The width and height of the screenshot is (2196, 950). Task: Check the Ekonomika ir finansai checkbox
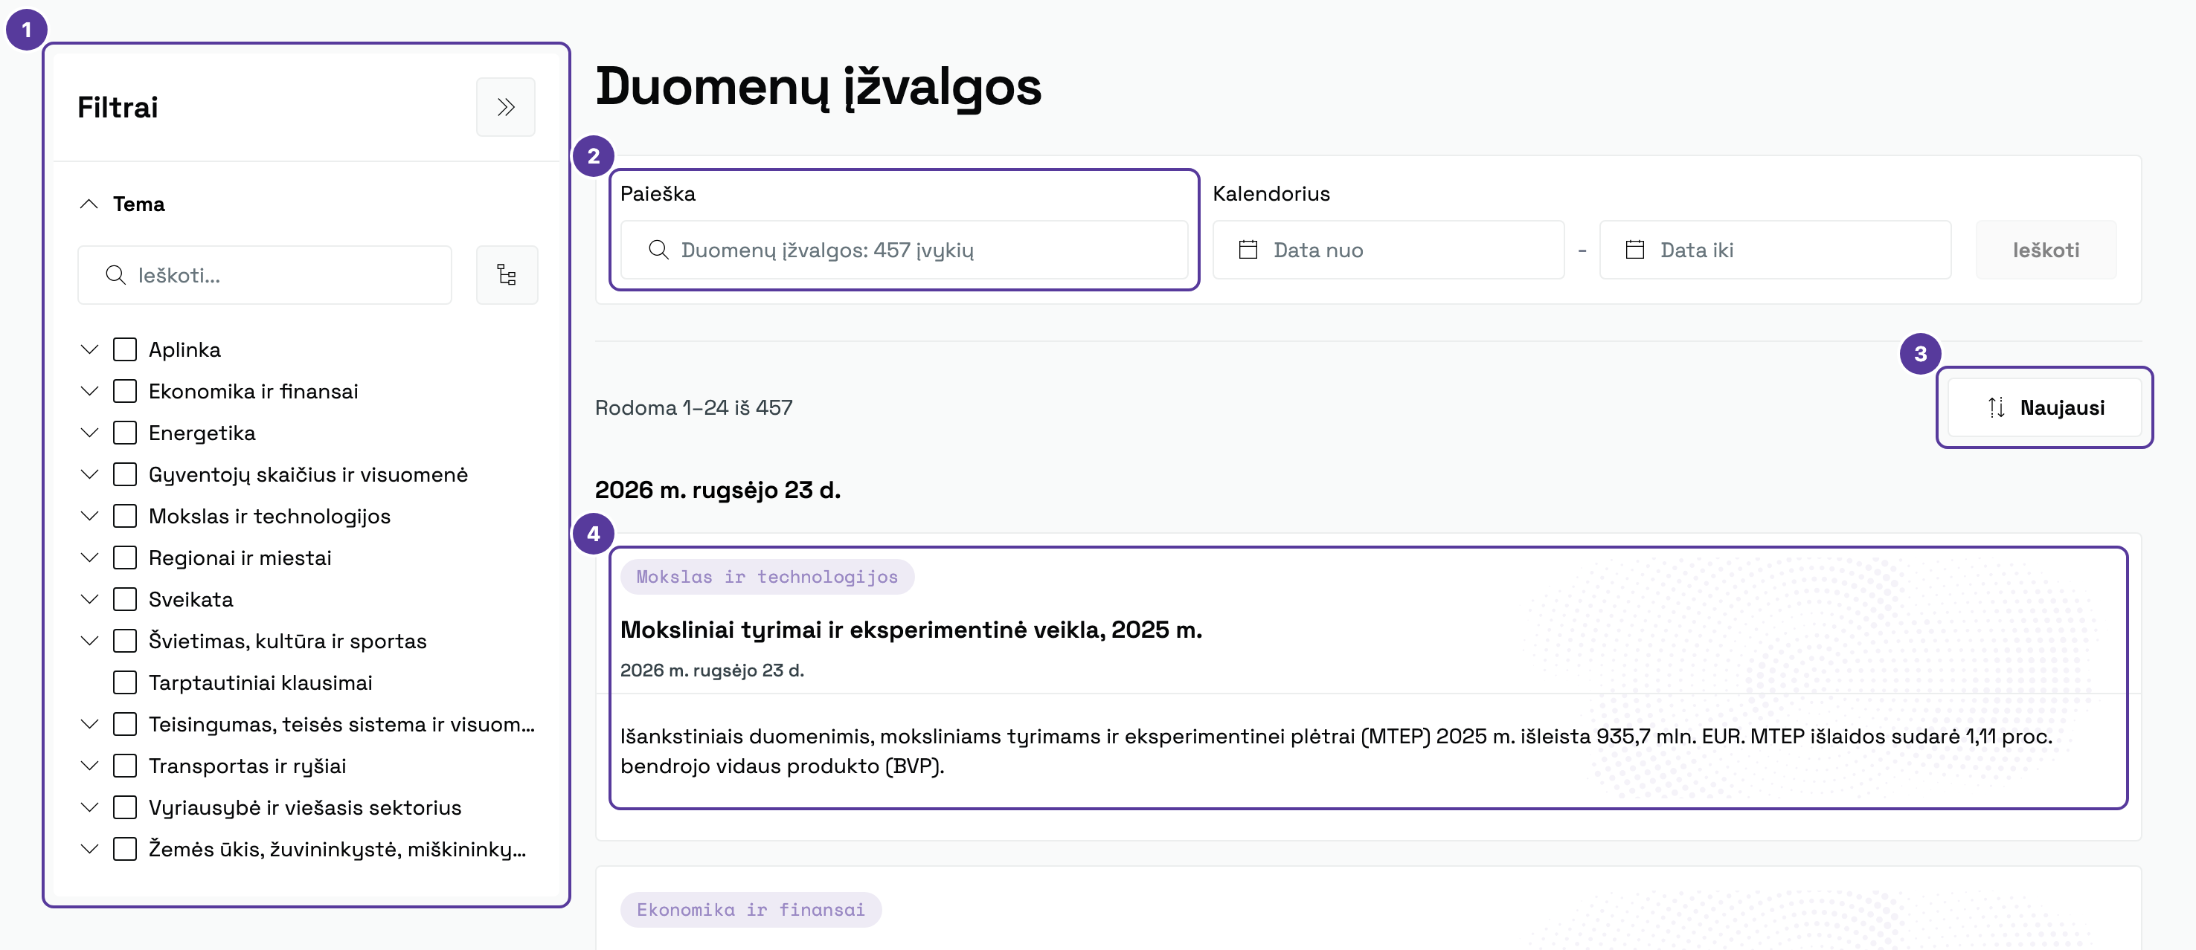pos(125,391)
